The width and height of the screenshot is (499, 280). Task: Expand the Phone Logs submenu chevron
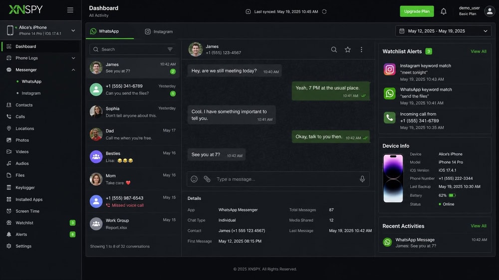pos(73,58)
